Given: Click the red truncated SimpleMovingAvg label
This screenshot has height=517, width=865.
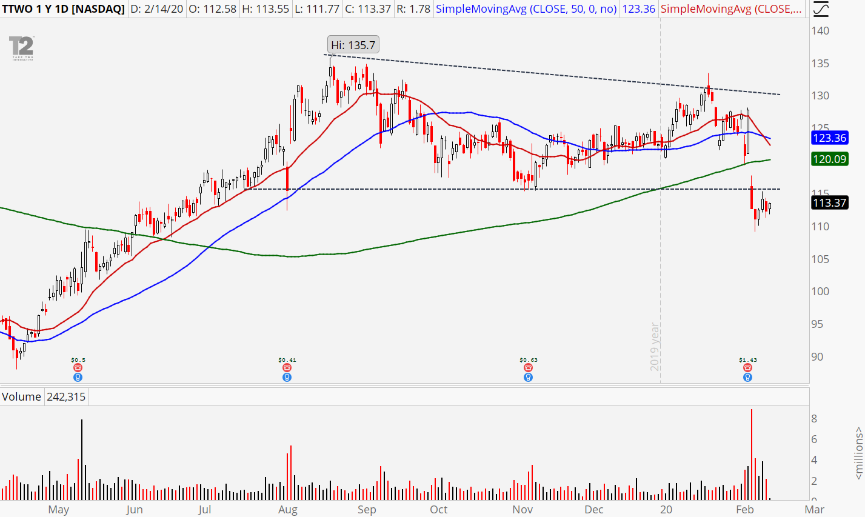Looking at the screenshot, I should pos(732,9).
